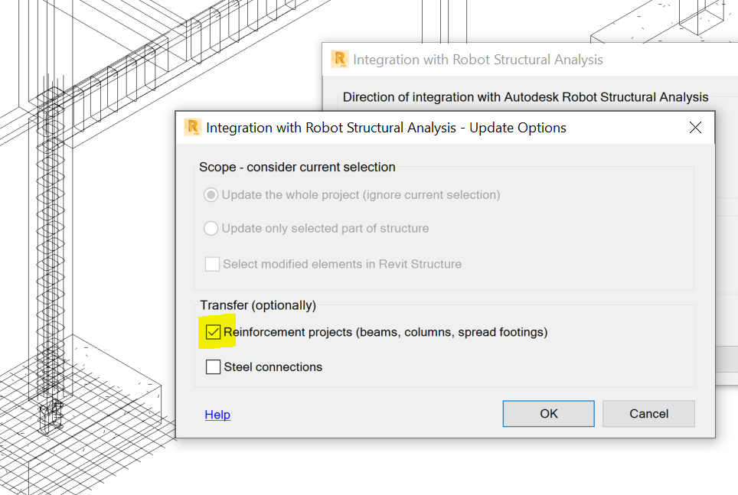
Task: Click the highlighted Reinforcement projects checkbox
Action: [212, 332]
